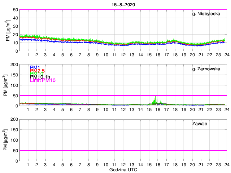231x173 pixels.
Task: Click the blue PM1 legend entry
Action: (35, 67)
